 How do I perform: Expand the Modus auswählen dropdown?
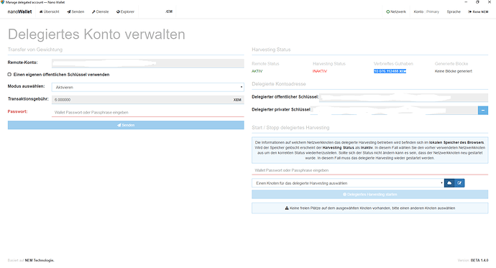click(148, 87)
